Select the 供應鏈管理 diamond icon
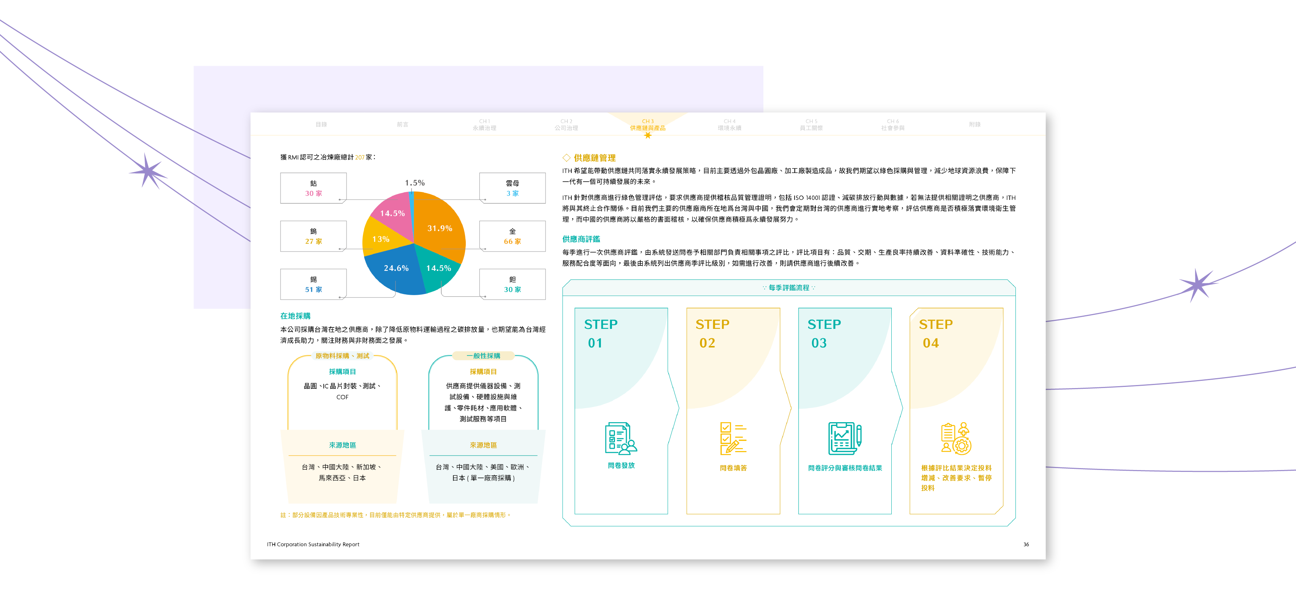 (x=568, y=157)
